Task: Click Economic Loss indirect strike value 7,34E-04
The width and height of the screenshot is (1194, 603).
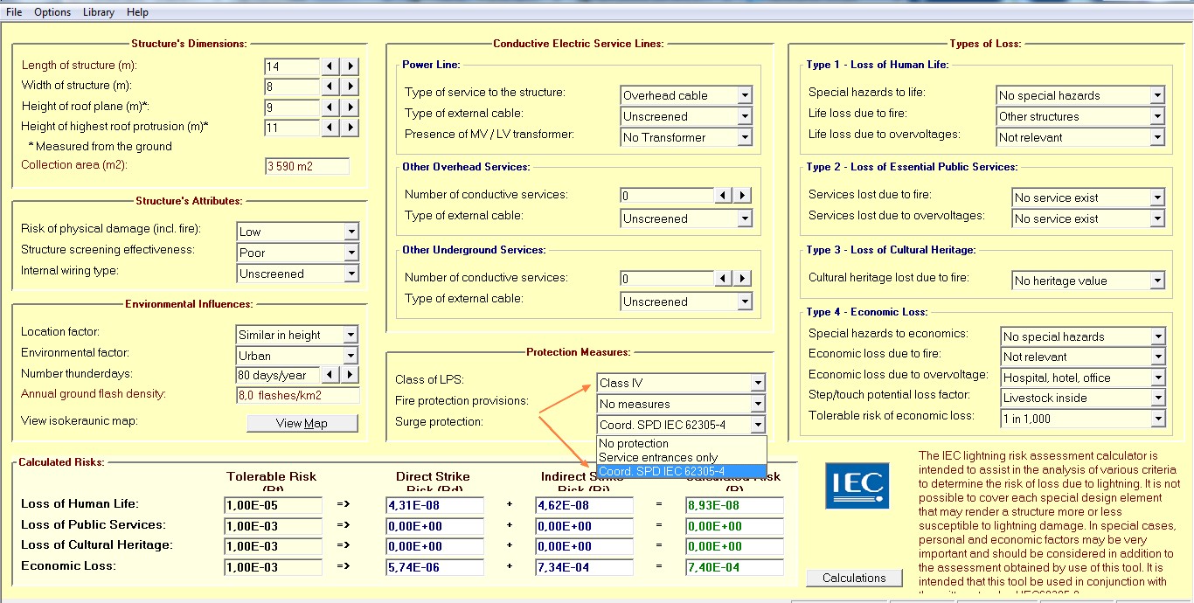Action: pyautogui.click(x=584, y=567)
